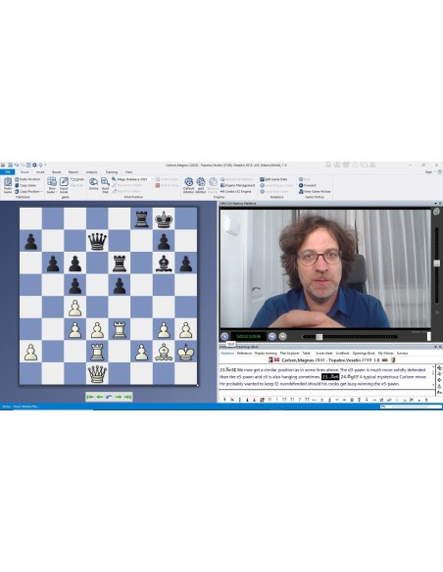The image size is (443, 572).
Task: Adjust the video volume slider
Action: 436,263
